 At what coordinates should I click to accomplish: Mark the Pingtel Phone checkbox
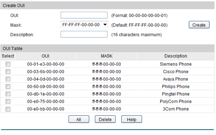[8, 94]
